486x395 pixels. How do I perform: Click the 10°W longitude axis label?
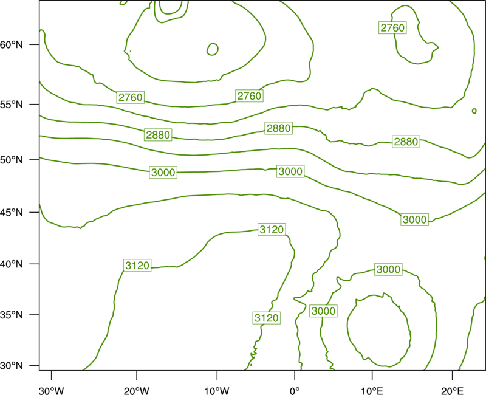[217, 391]
